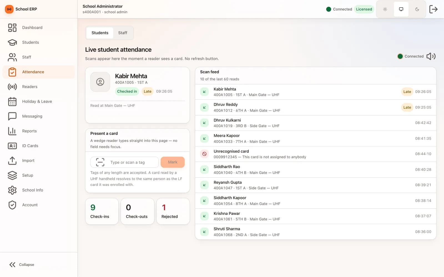This screenshot has width=444, height=277.
Task: Switch to the Students tab
Action: coord(100,33)
